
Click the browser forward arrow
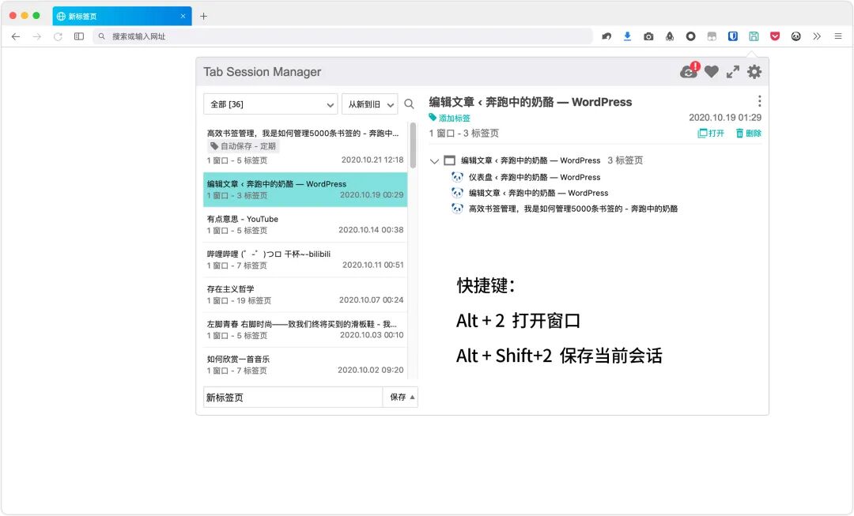[36, 36]
